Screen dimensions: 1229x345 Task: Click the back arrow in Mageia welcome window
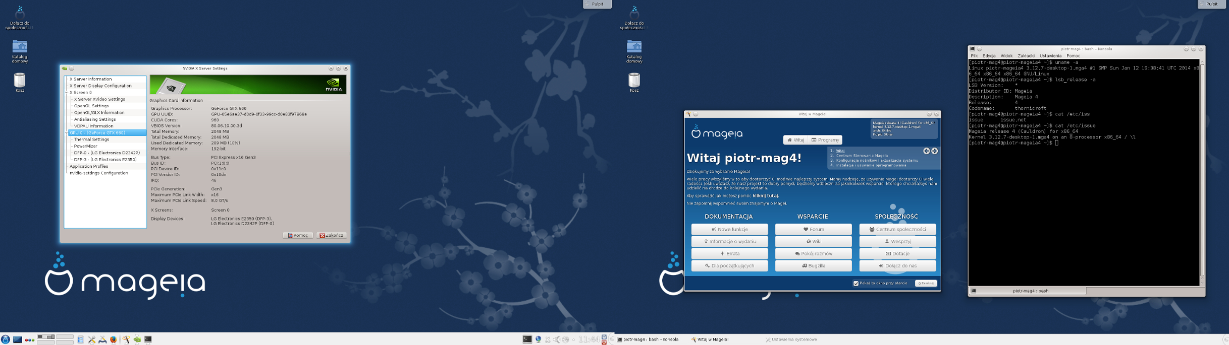pos(926,151)
